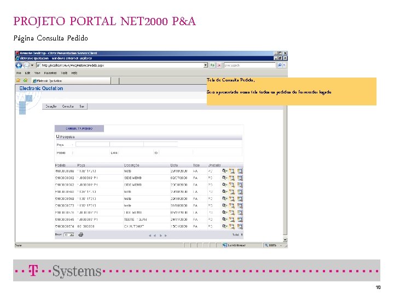Open the Consulta page menu

[x=68, y=107]
